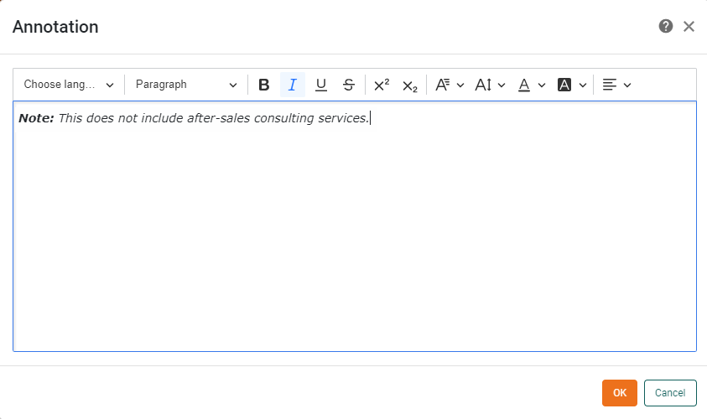
Task: Toggle bold formatting
Action: click(x=264, y=85)
